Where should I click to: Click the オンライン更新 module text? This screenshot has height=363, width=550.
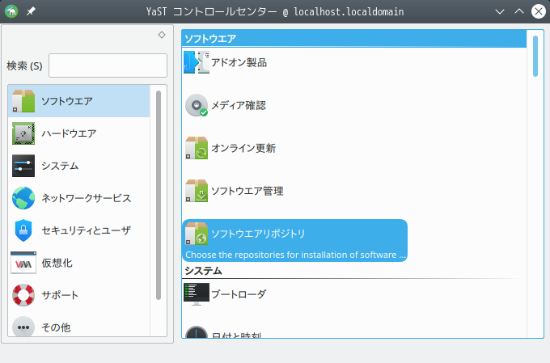tap(243, 148)
